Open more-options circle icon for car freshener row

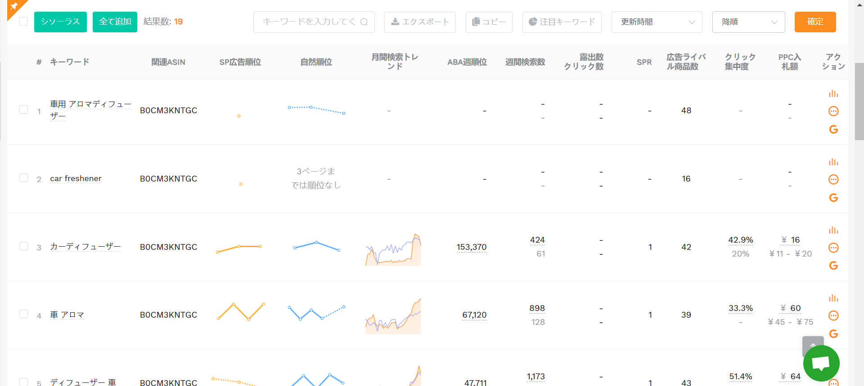[833, 179]
